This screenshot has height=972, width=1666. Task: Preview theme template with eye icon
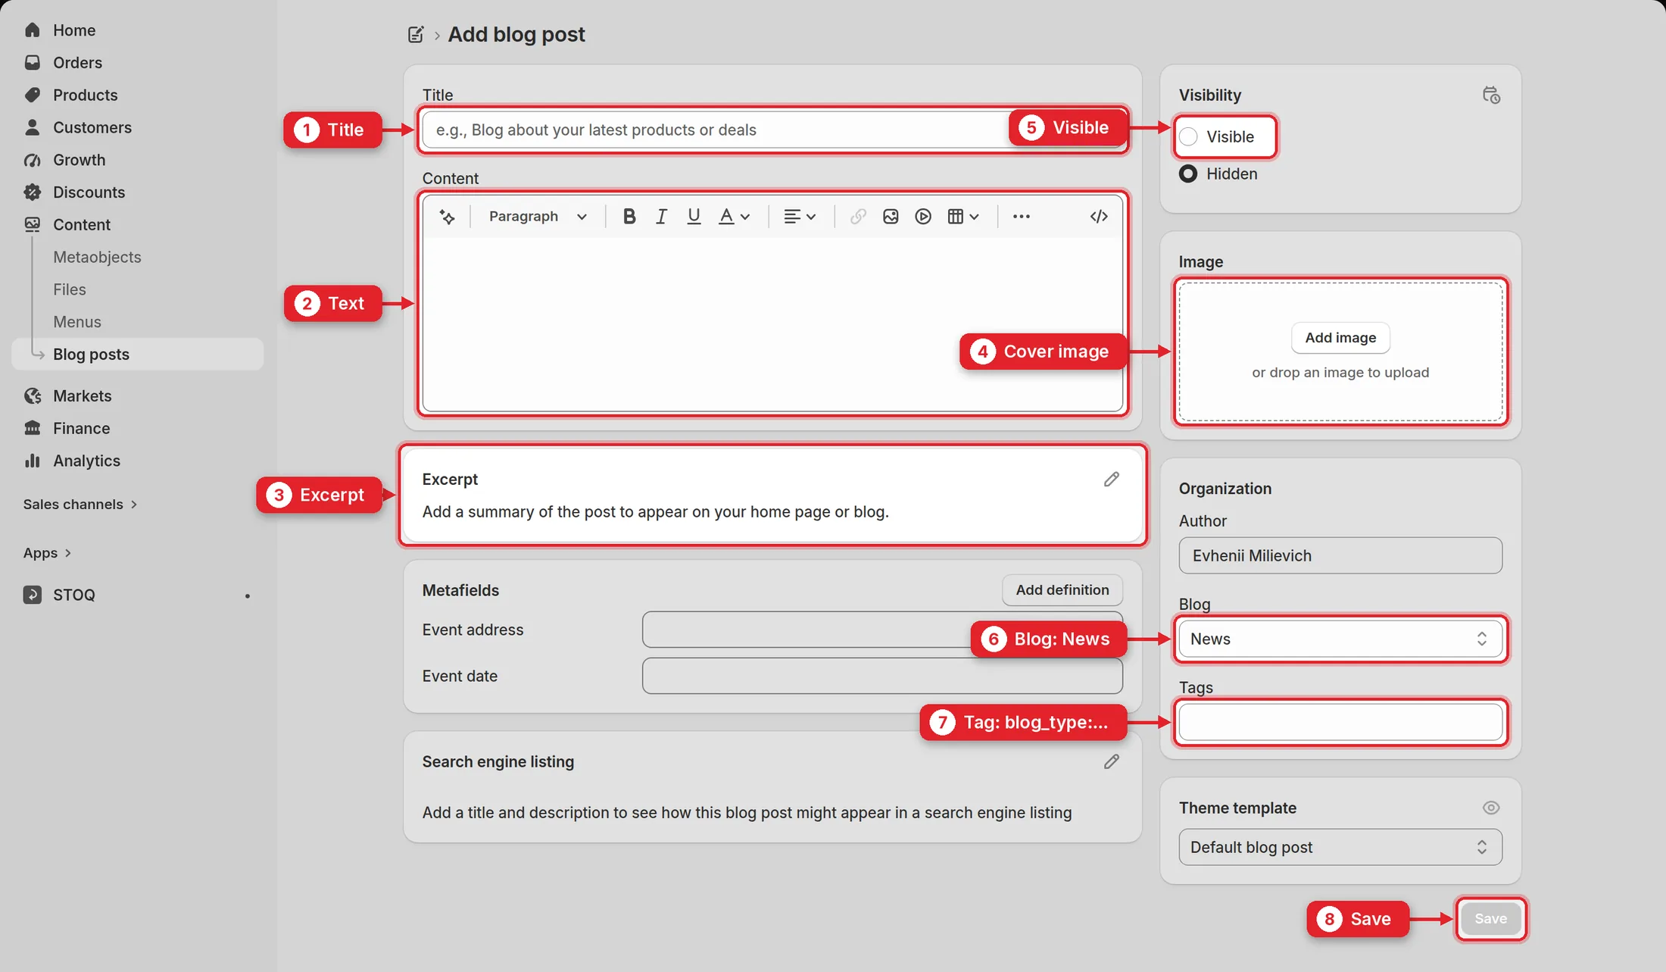1491,808
